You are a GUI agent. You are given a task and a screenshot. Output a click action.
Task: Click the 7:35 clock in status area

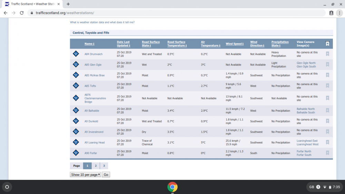tap(336, 187)
